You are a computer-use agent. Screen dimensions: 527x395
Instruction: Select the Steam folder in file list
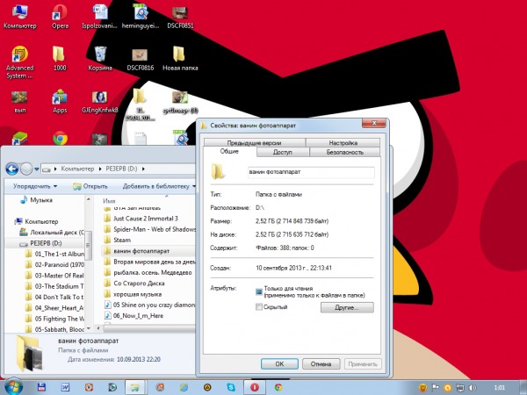[x=118, y=241]
